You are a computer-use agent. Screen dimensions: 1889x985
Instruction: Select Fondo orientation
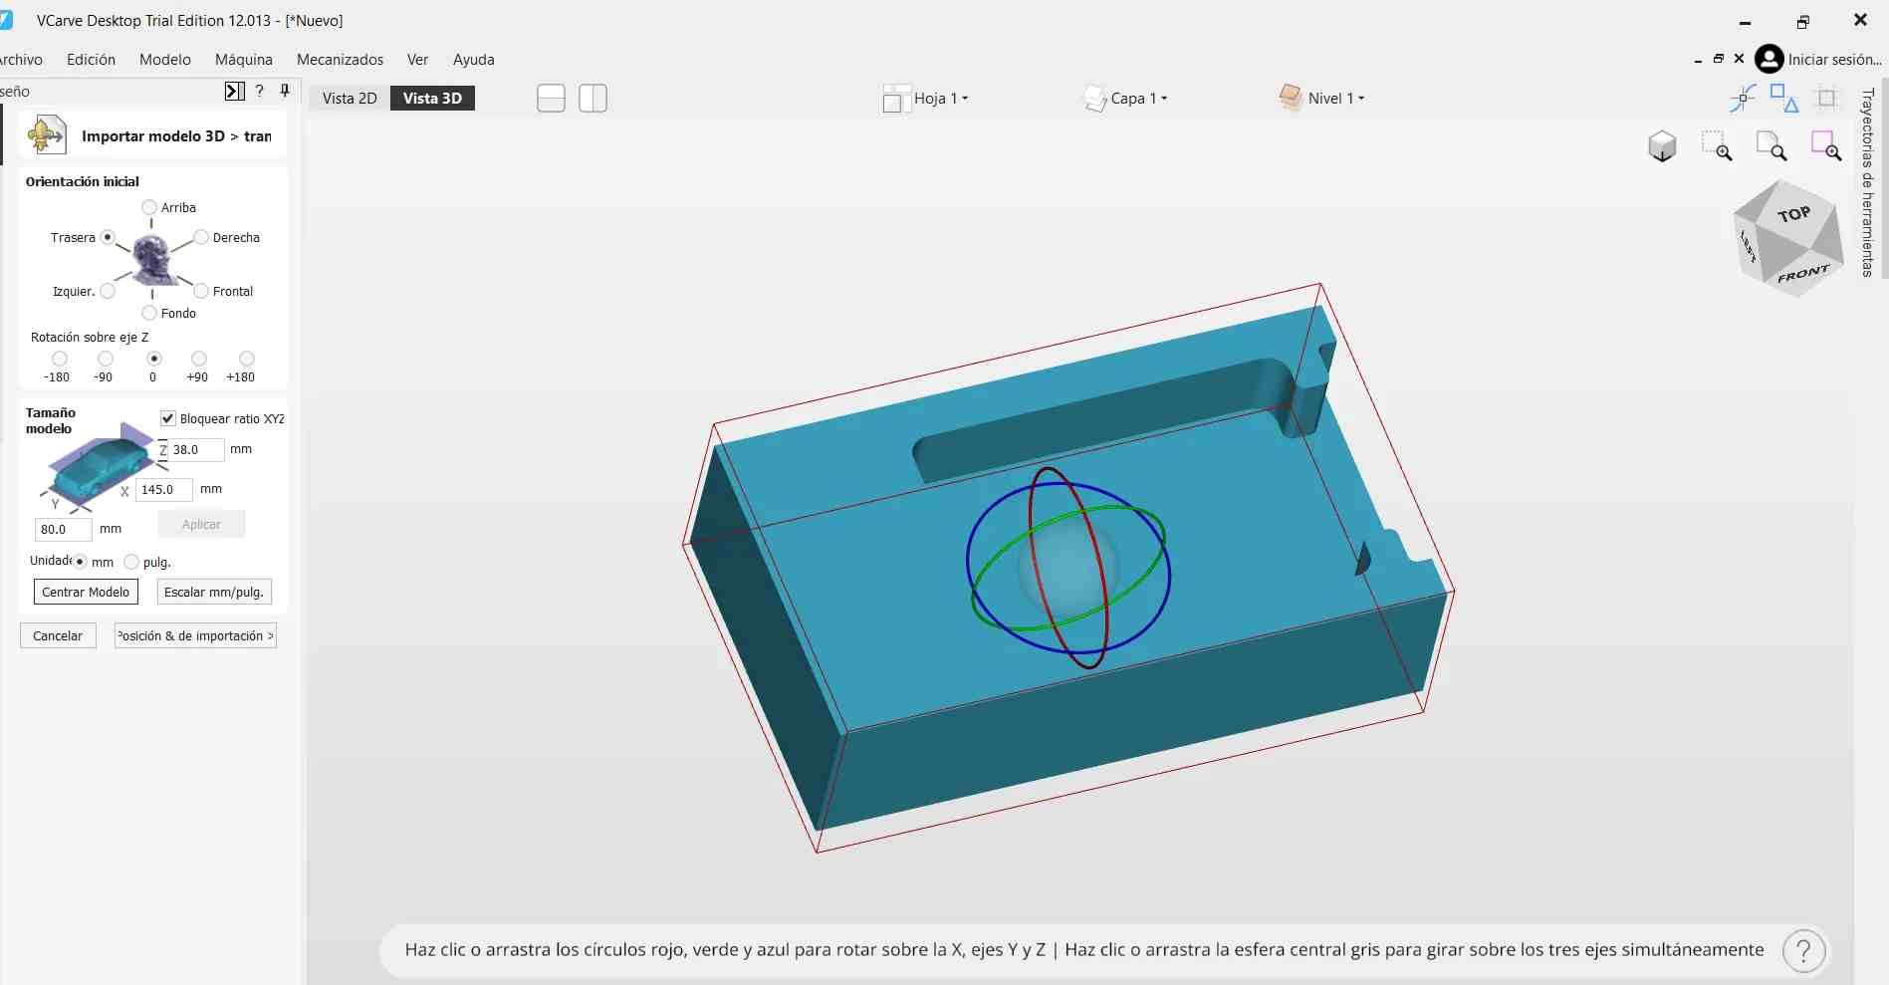[149, 313]
